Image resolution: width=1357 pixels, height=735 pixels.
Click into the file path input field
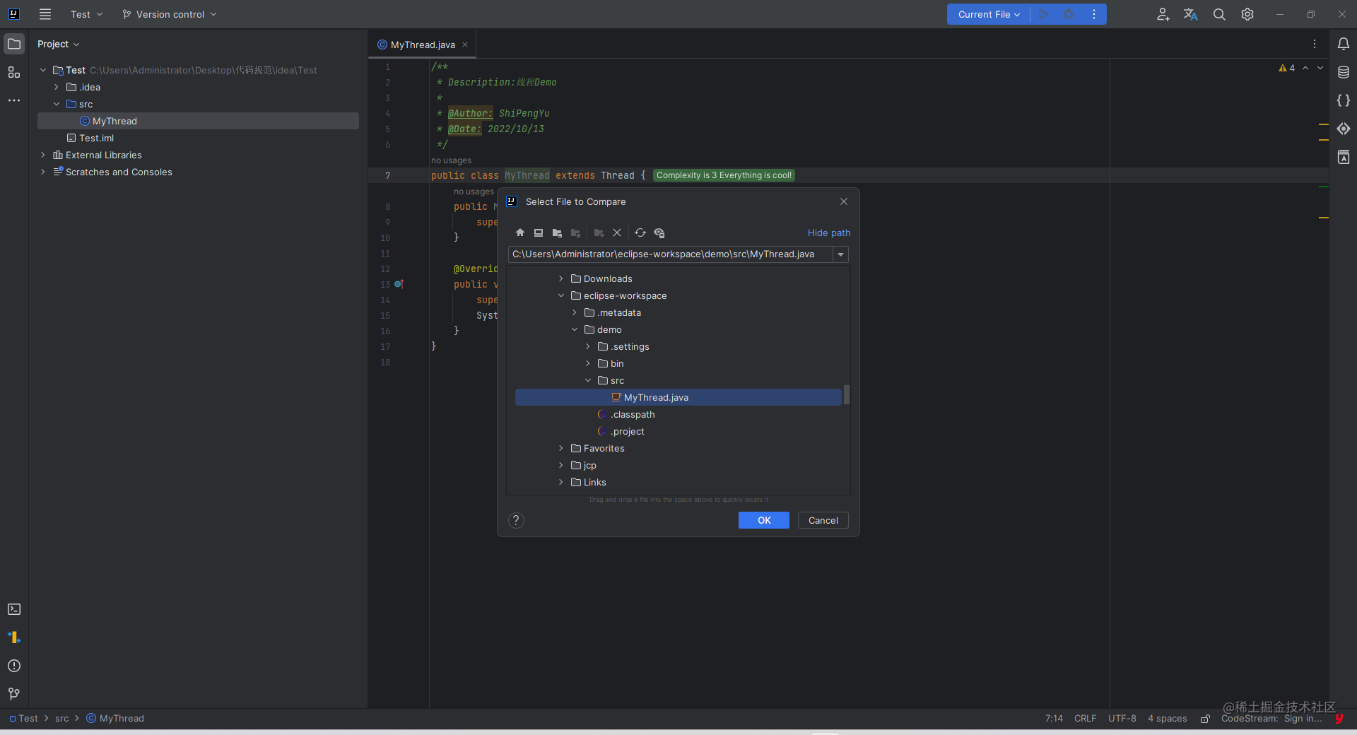(669, 254)
